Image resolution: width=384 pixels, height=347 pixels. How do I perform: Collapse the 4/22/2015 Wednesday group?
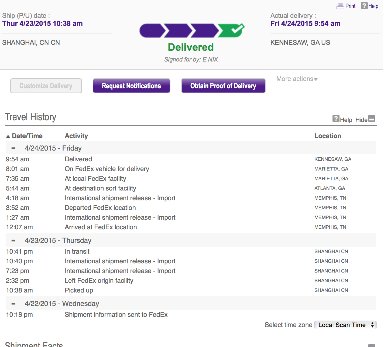pos(13,304)
